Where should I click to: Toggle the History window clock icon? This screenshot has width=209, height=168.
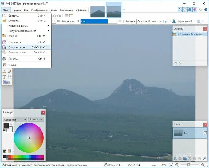point(185,10)
